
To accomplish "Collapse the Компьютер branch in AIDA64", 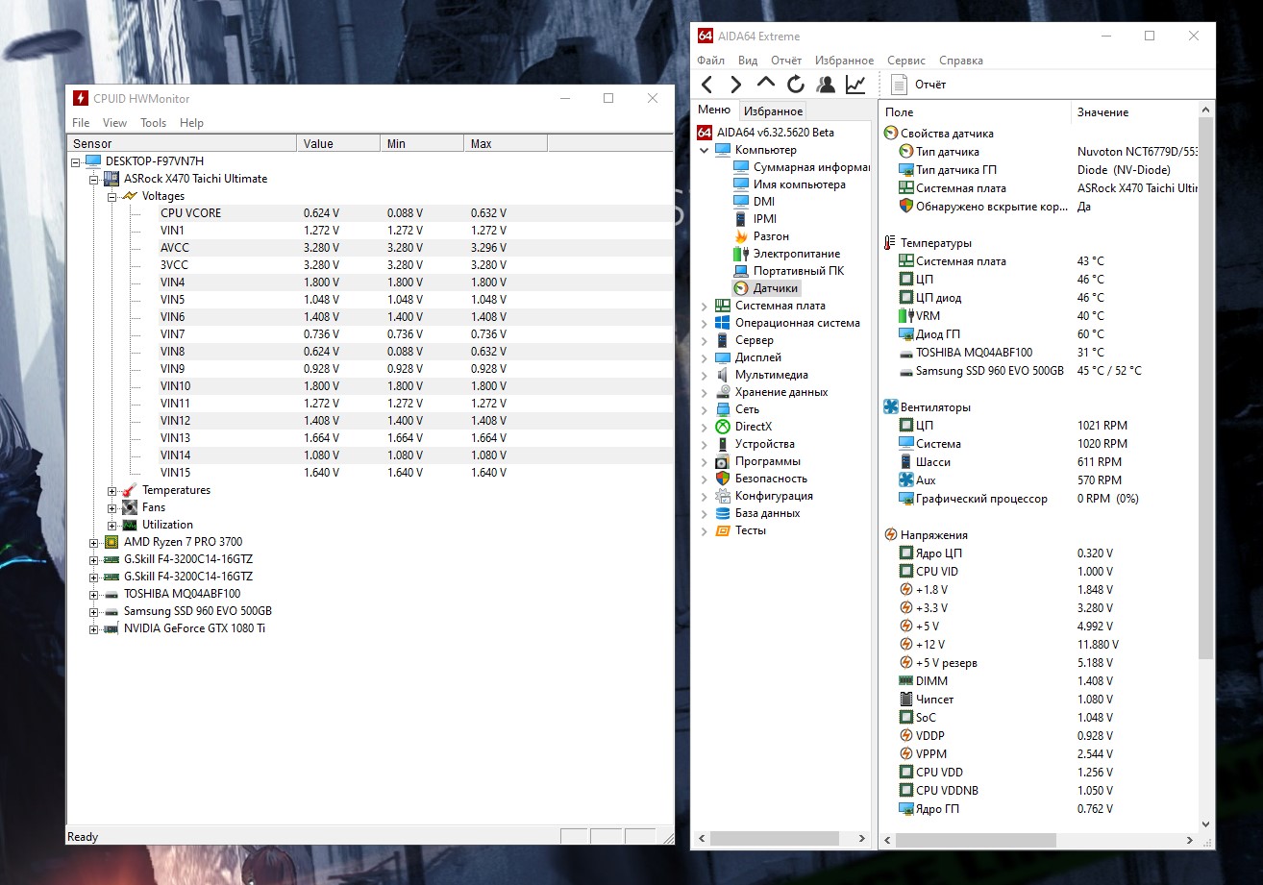I will (x=705, y=150).
